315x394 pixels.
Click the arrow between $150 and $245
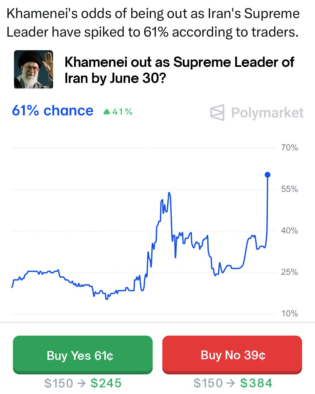(x=82, y=383)
